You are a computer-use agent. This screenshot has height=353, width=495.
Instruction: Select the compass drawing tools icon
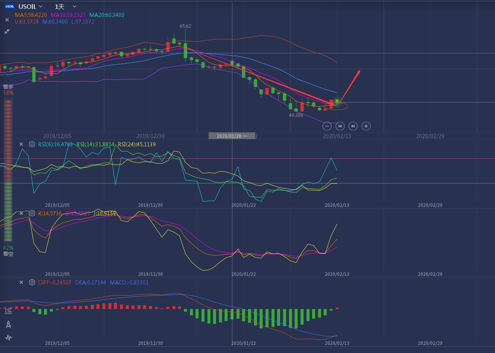click(9, 324)
